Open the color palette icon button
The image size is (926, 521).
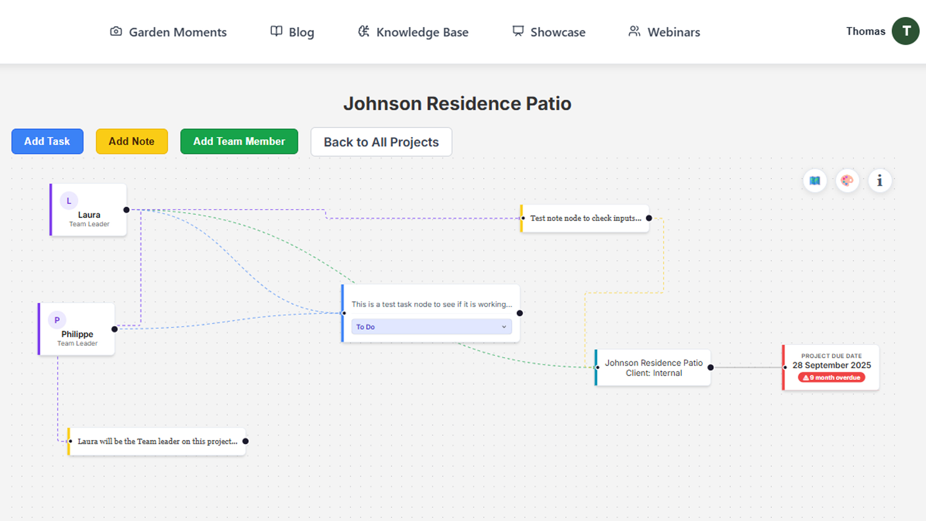tap(847, 181)
